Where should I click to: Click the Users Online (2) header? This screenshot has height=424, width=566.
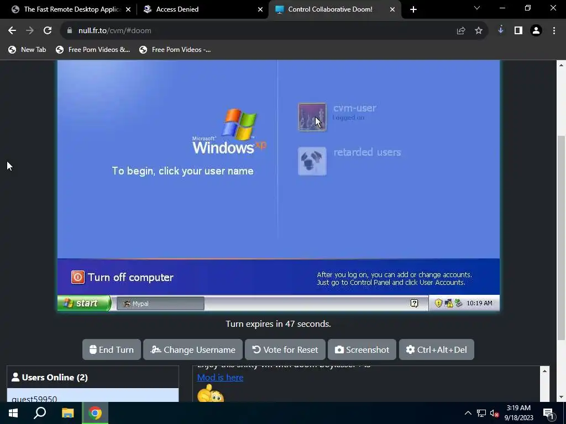point(93,378)
